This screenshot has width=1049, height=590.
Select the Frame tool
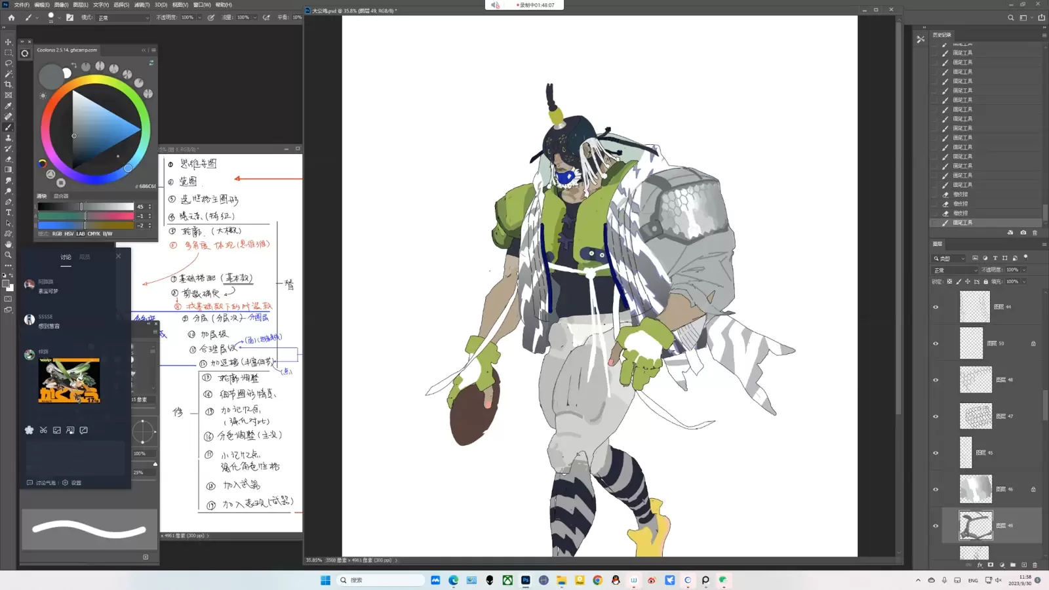[x=9, y=95]
